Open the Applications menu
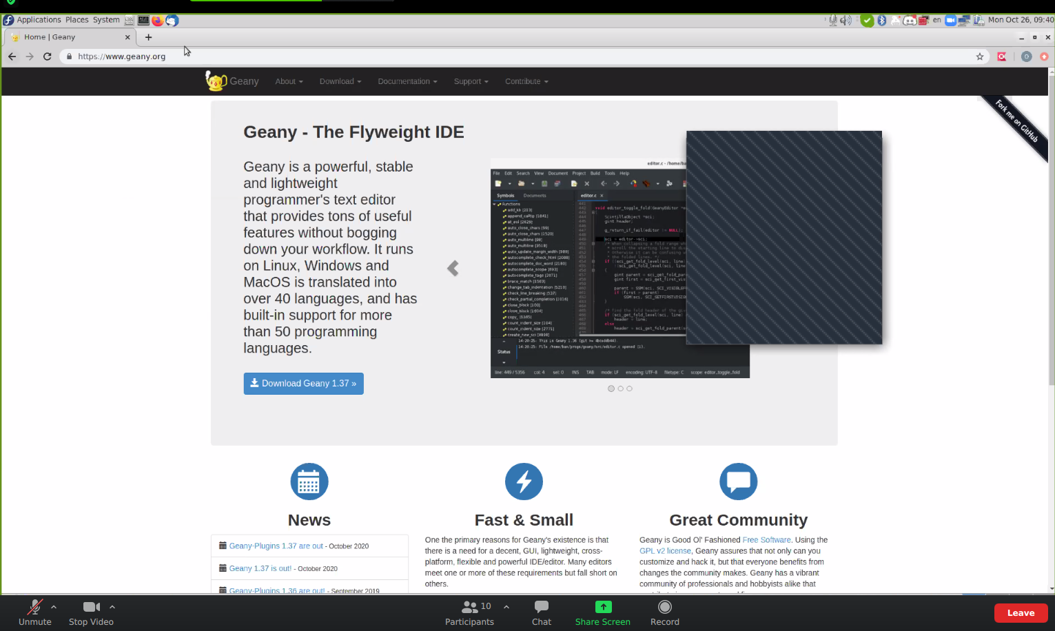The image size is (1055, 631). 39,20
